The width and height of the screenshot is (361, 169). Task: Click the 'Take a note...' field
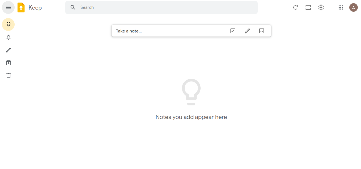click(x=160, y=31)
